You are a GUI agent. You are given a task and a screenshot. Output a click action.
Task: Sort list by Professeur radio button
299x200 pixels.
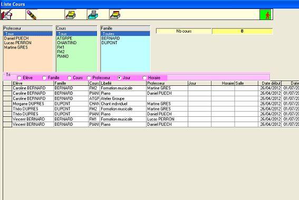coord(89,78)
